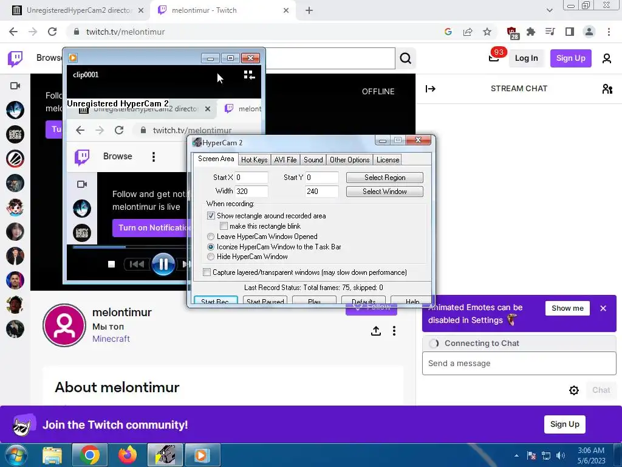Screen dimensions: 622x467
Task: Open the HyperCam AVI File tab
Action: (285, 160)
